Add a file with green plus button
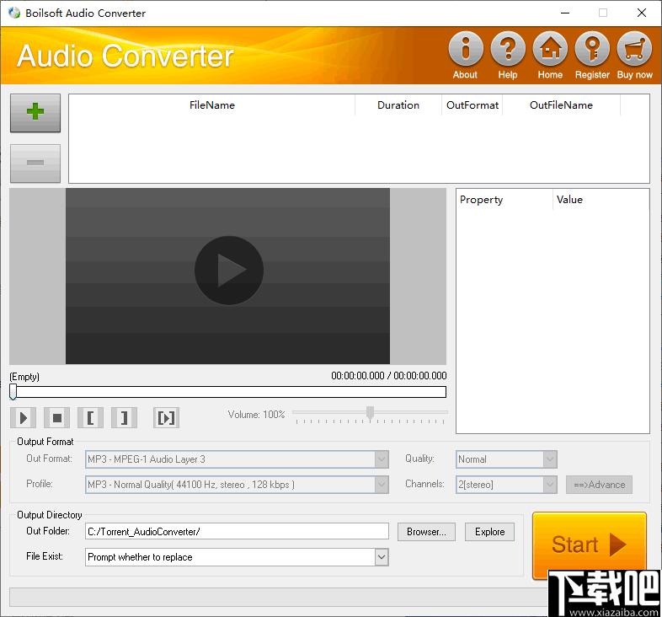This screenshot has width=662, height=617. [x=35, y=113]
